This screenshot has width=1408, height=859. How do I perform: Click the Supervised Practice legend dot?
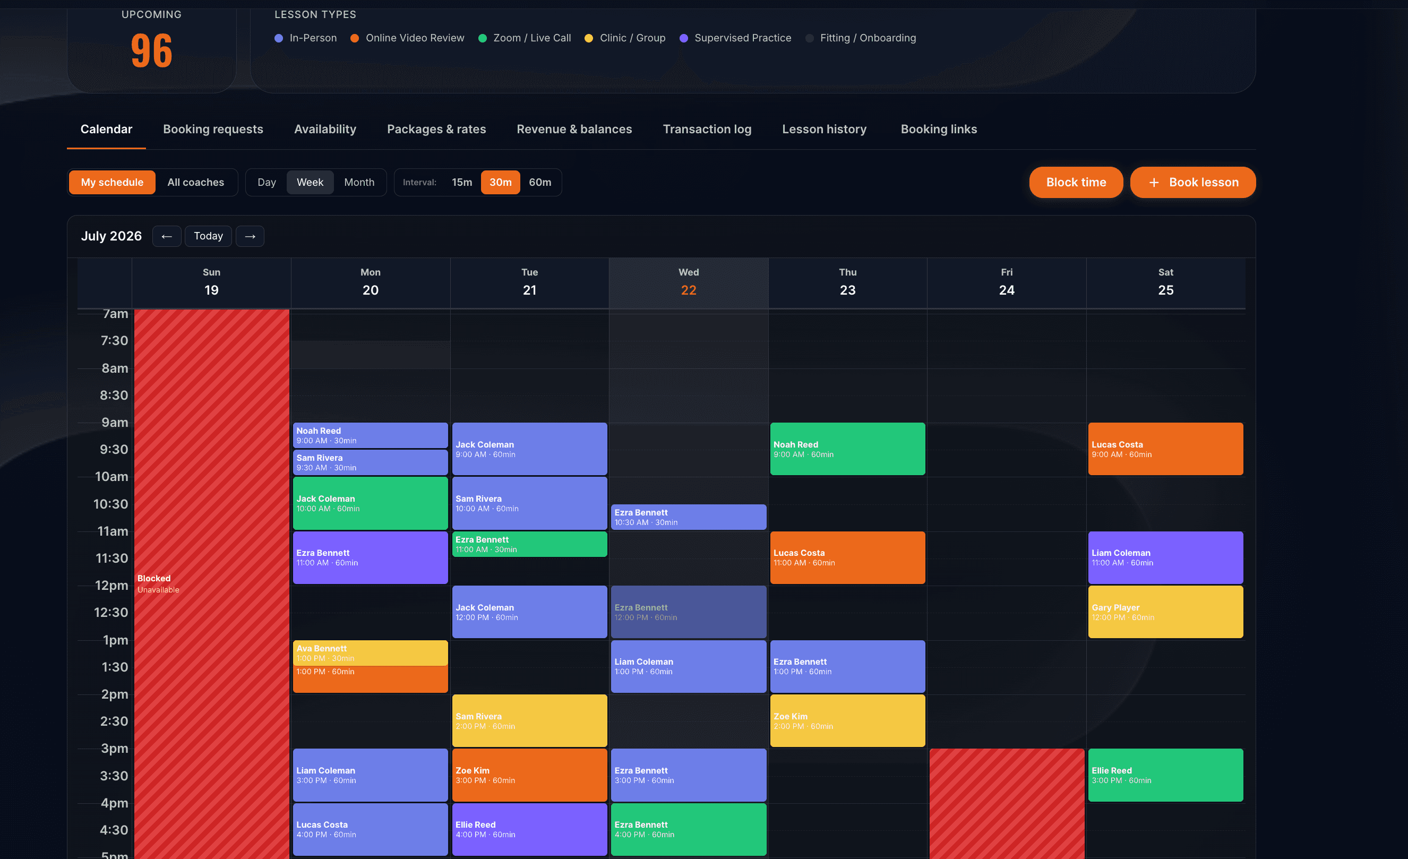(683, 38)
